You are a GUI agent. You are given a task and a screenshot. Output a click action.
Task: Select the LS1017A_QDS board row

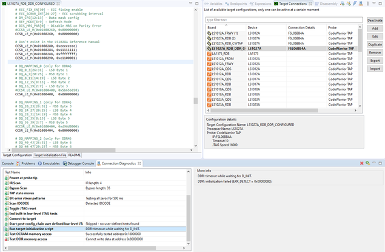282,79
